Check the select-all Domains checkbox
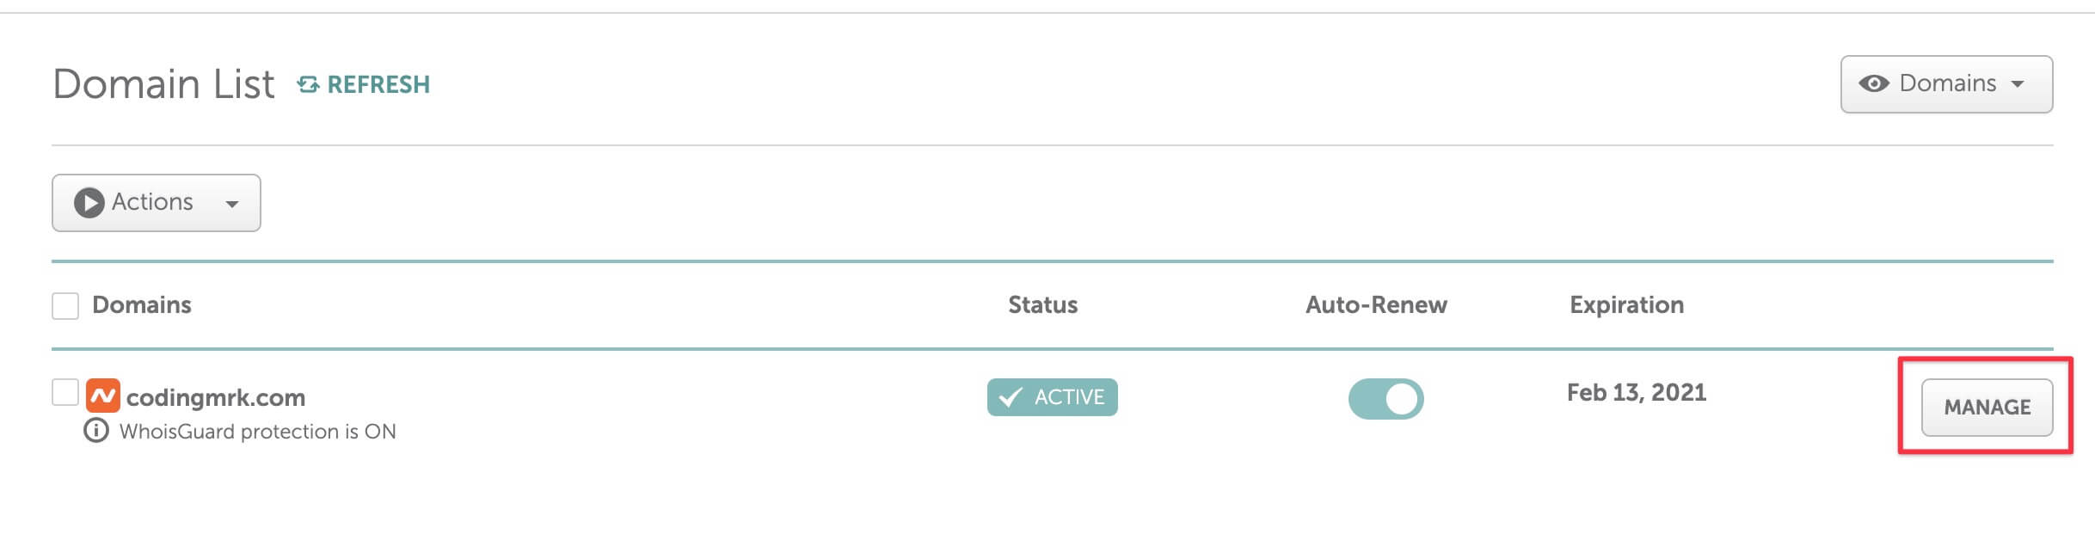The image size is (2095, 540). point(65,305)
